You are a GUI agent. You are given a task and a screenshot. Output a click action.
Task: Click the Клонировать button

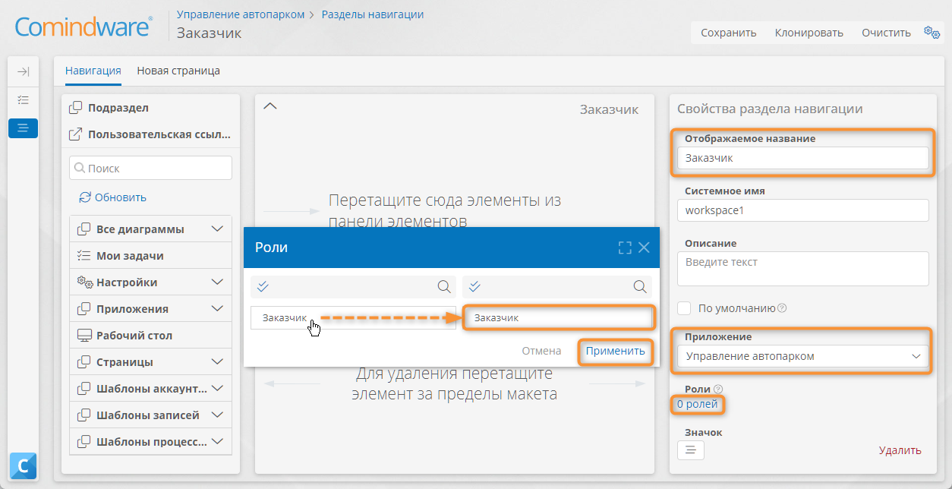click(x=809, y=33)
